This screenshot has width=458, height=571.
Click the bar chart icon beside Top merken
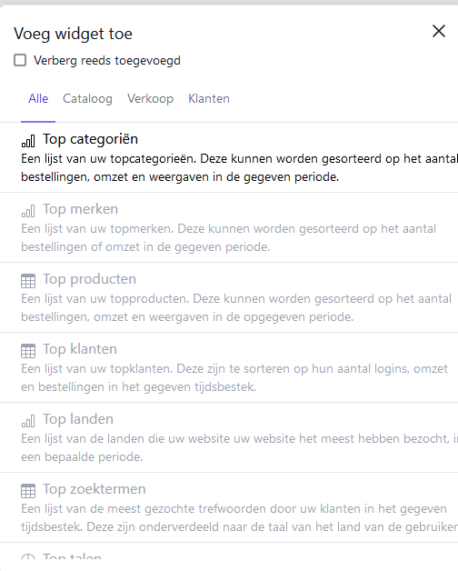pyautogui.click(x=28, y=210)
